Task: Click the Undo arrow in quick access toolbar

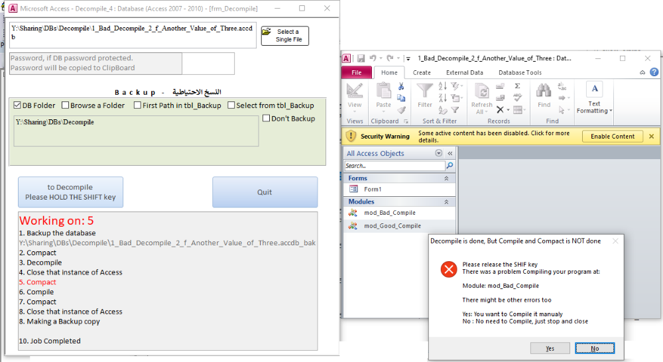Action: (x=373, y=58)
